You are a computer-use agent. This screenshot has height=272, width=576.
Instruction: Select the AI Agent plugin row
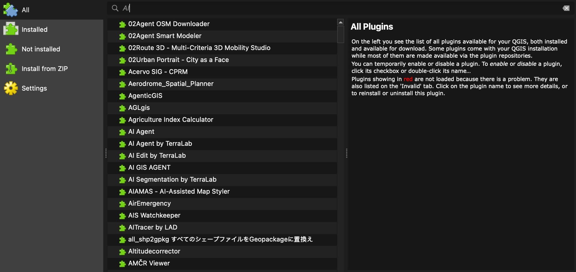coord(222,132)
